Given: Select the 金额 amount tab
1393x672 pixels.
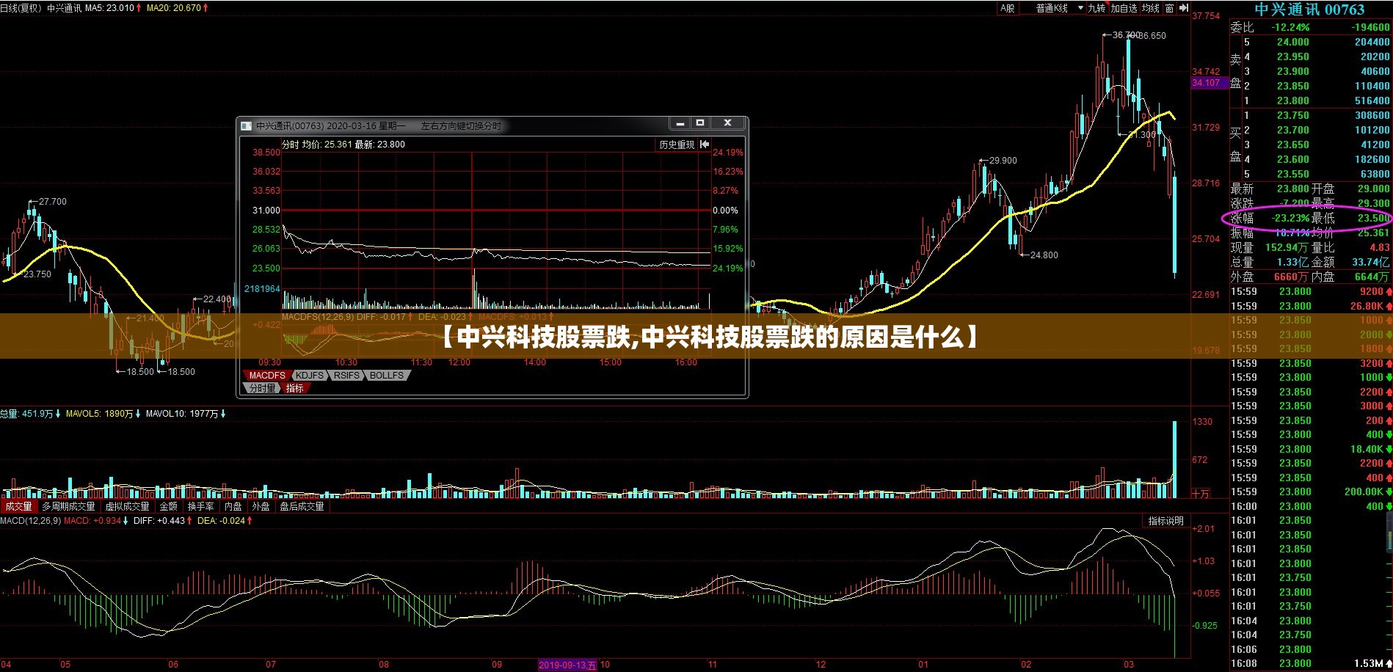Looking at the screenshot, I should tap(169, 506).
